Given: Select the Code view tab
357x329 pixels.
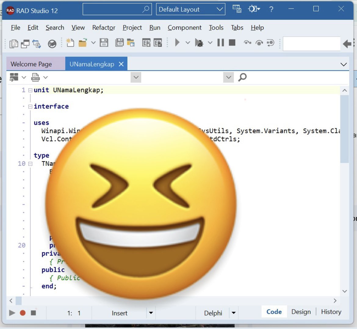Looking at the screenshot, I should 274,312.
